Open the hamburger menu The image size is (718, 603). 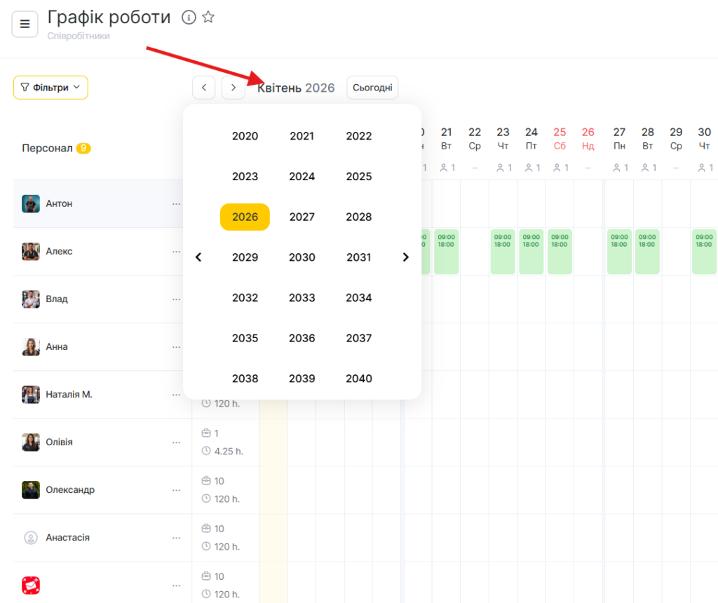tap(25, 25)
